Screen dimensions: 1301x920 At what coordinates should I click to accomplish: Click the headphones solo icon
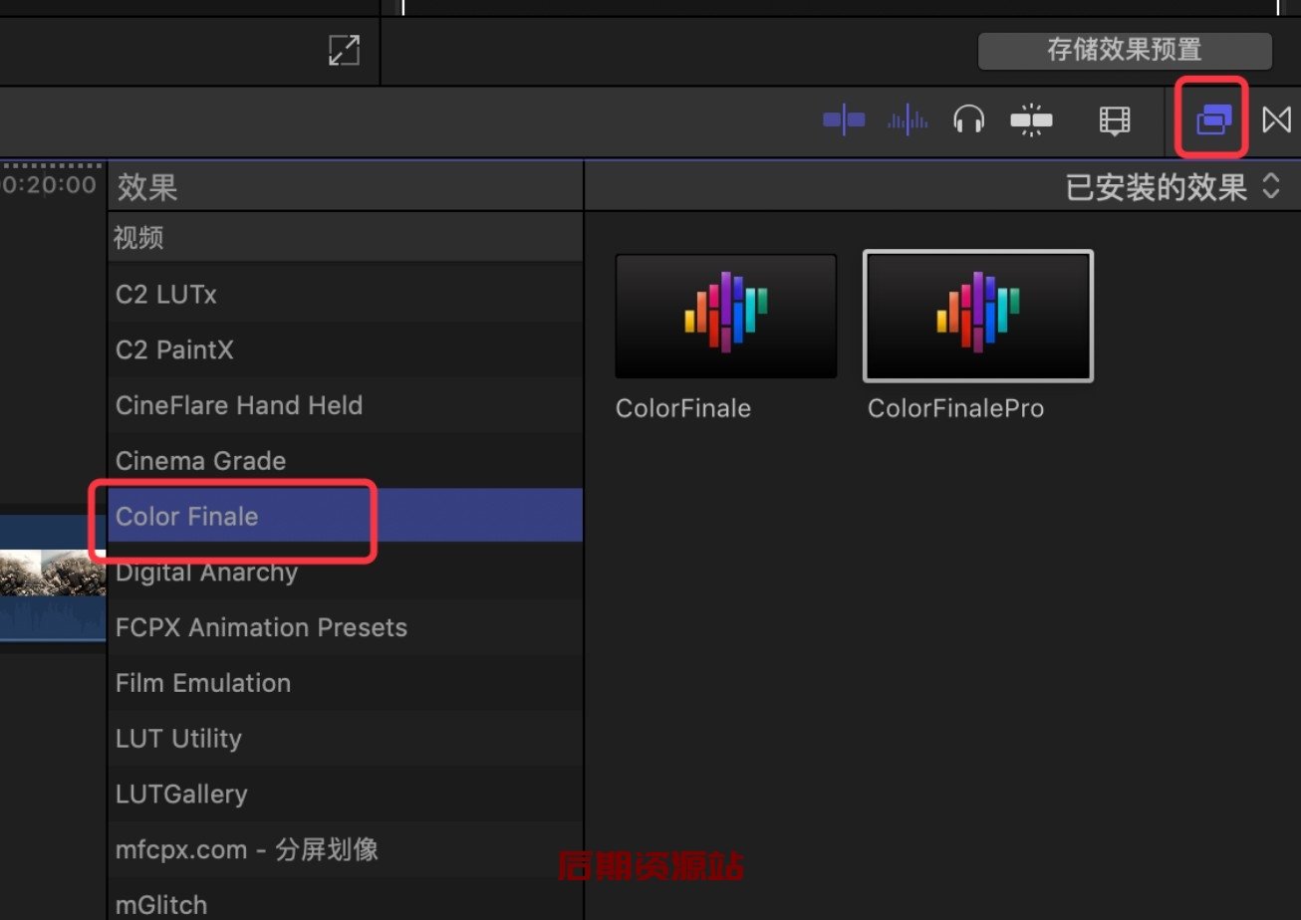tap(968, 120)
